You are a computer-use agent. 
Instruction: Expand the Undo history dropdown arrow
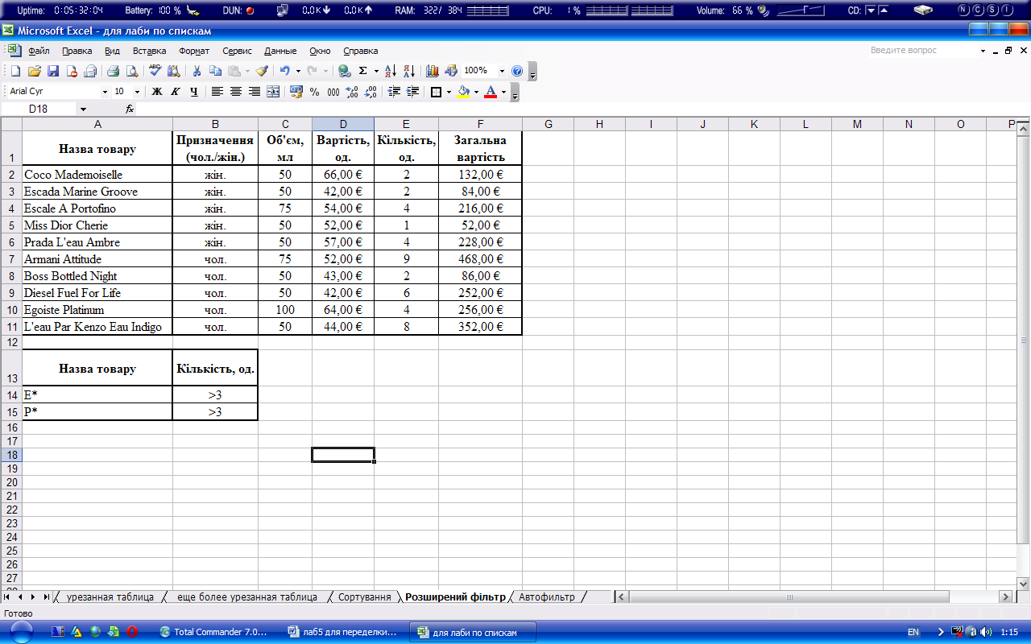pos(298,71)
